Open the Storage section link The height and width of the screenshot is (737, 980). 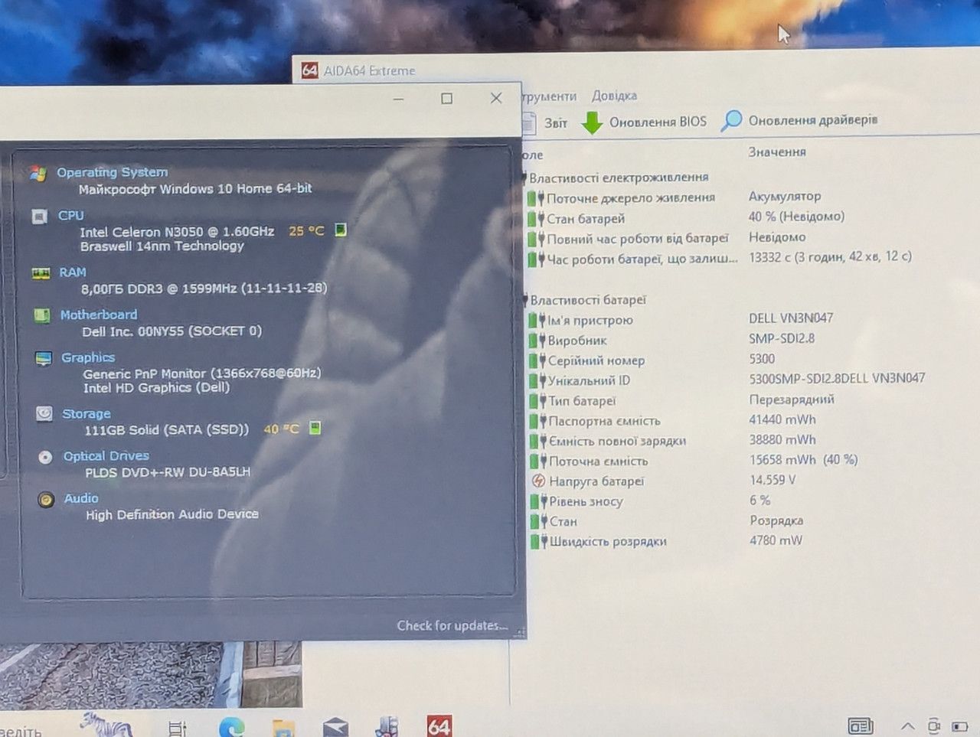click(87, 414)
